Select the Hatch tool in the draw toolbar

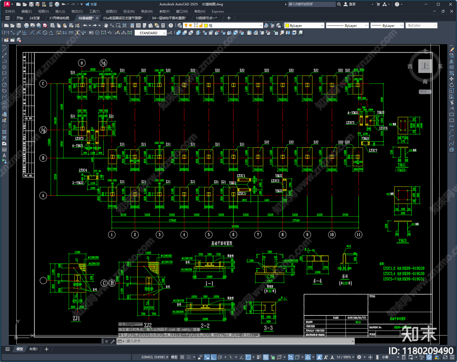(4, 132)
